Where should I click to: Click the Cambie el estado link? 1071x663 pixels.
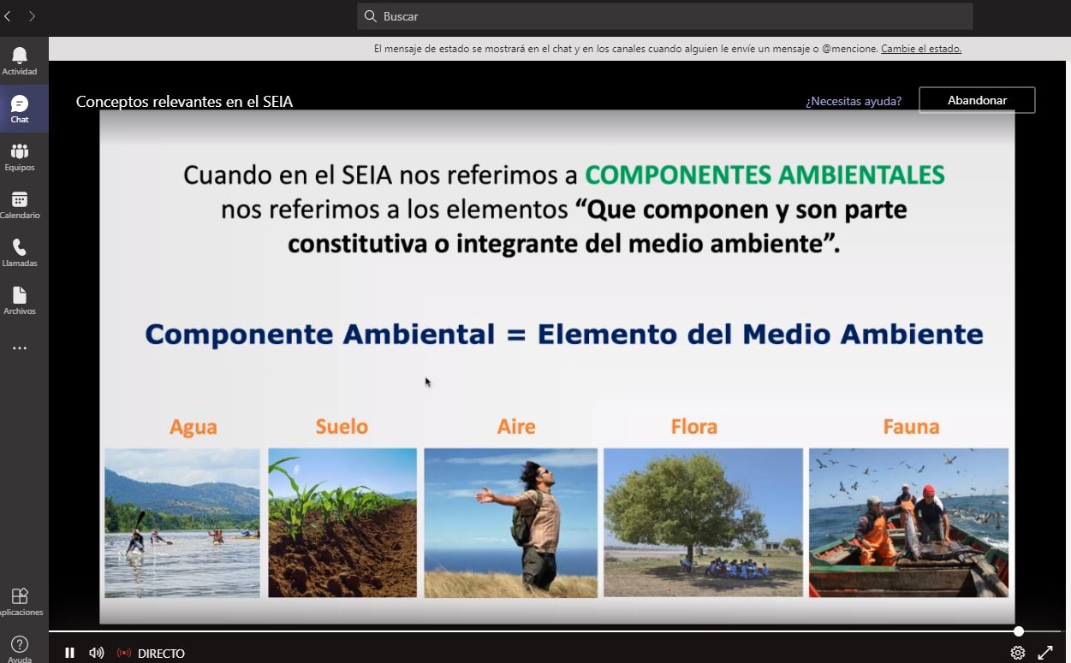(920, 49)
